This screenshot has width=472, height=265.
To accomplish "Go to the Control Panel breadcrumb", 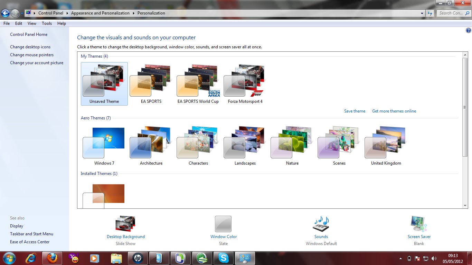I will 51,13.
